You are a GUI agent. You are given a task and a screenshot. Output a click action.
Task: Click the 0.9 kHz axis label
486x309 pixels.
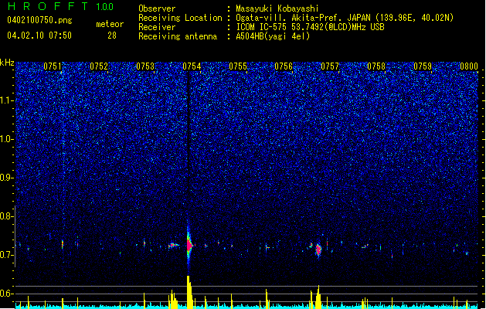pyautogui.click(x=7, y=178)
